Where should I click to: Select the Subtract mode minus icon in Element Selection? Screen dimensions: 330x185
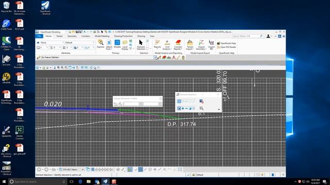[187, 108]
